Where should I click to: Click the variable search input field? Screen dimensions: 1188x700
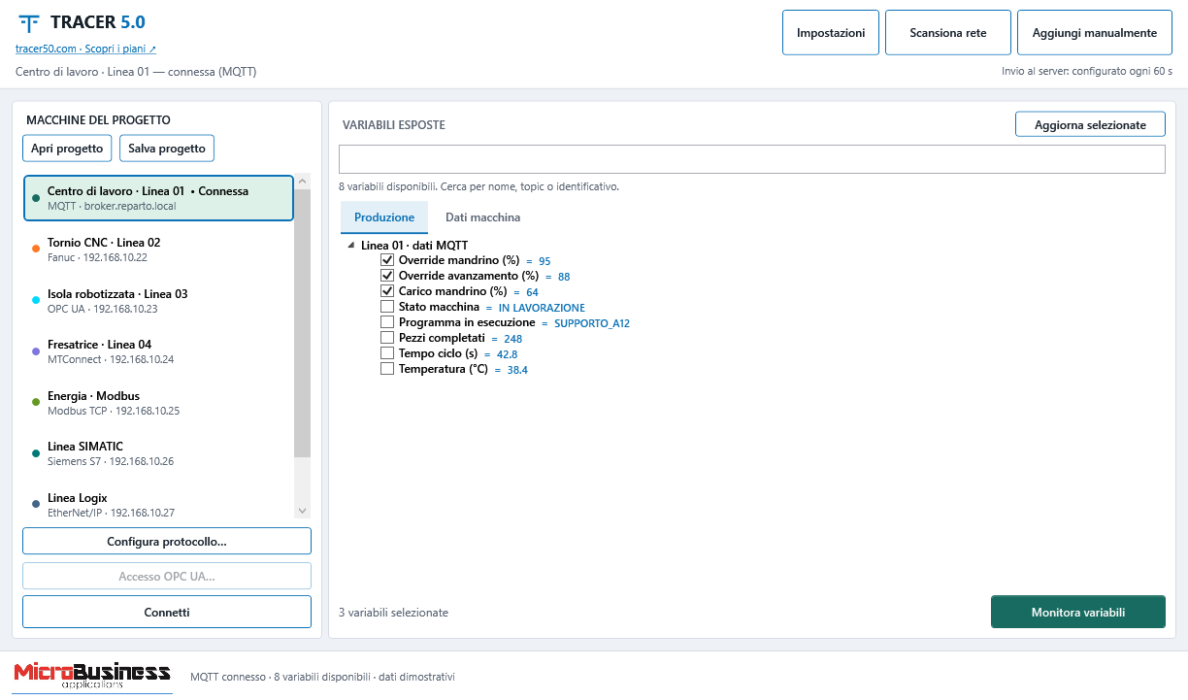(x=752, y=159)
